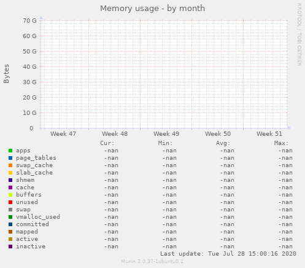Select the 'inactive' legend label
The width and height of the screenshot is (305, 268).
(31, 246)
